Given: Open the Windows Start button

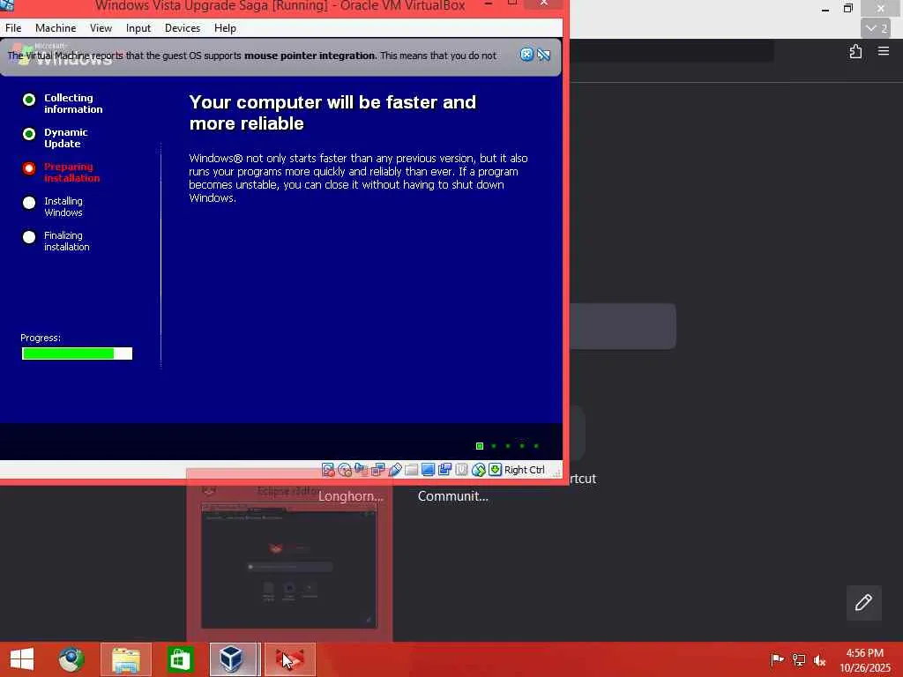Looking at the screenshot, I should [x=22, y=659].
